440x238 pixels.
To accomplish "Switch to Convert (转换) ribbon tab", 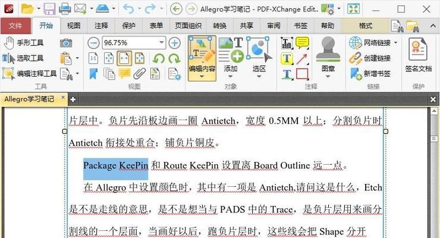I will coord(220,26).
